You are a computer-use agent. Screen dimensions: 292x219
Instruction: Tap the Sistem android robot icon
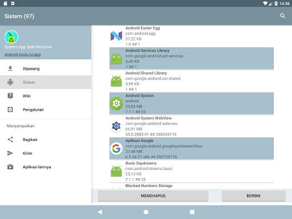pos(10,82)
